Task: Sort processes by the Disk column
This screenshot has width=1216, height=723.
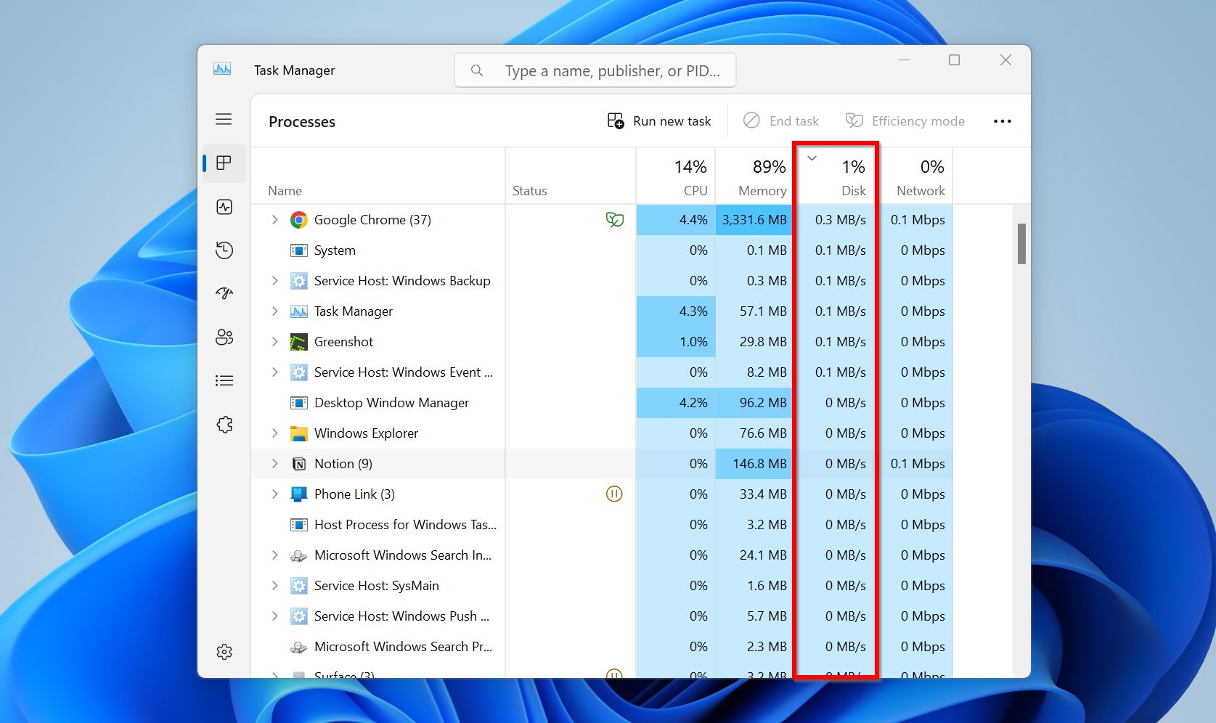Action: pyautogui.click(x=836, y=176)
